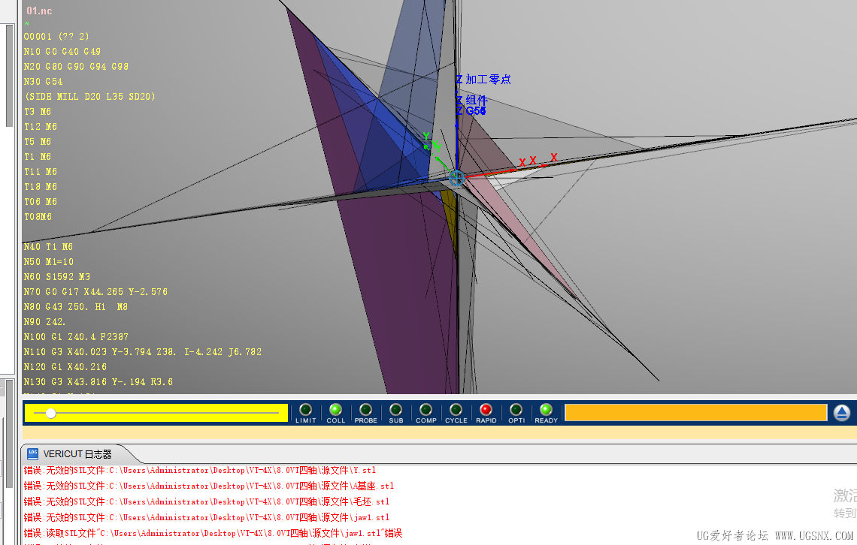Click the CYCLE indicator lamp
The width and height of the screenshot is (857, 545).
tap(456, 411)
